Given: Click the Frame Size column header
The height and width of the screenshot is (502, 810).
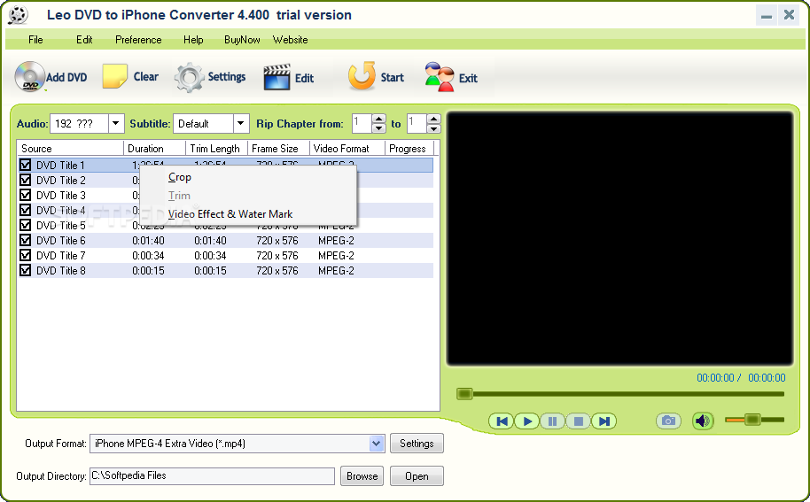Looking at the screenshot, I should 279,149.
